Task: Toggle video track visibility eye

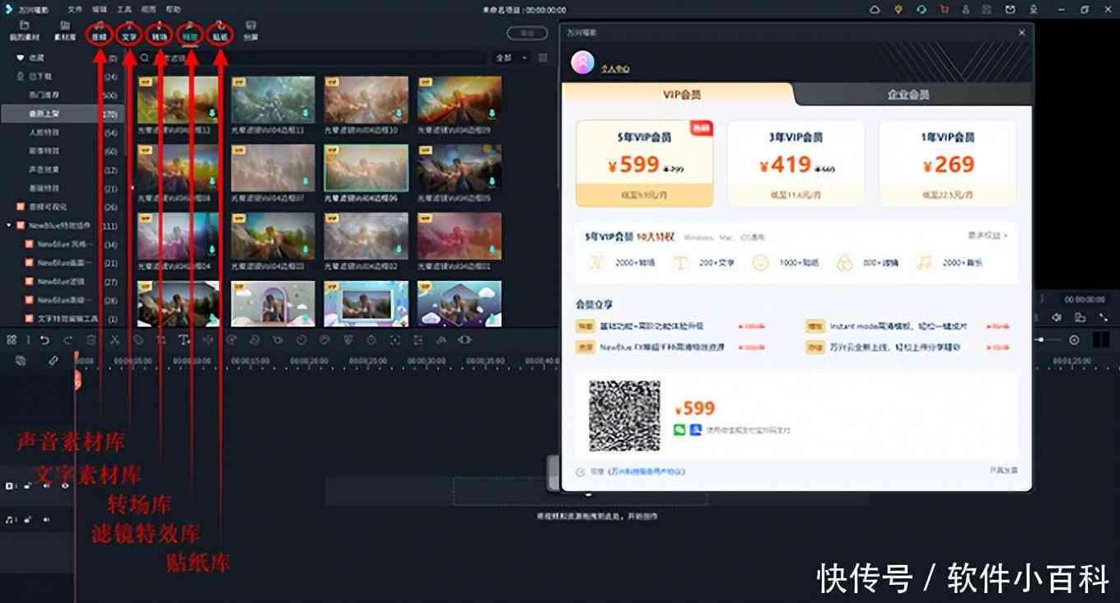Action: point(66,486)
